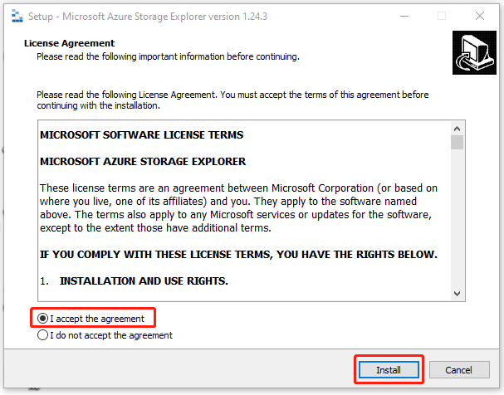Click the Install button
Viewport: 504px width, 395px height.
point(389,370)
